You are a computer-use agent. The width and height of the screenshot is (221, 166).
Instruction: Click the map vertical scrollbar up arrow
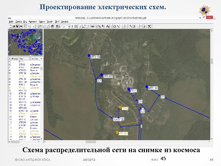[212, 31]
